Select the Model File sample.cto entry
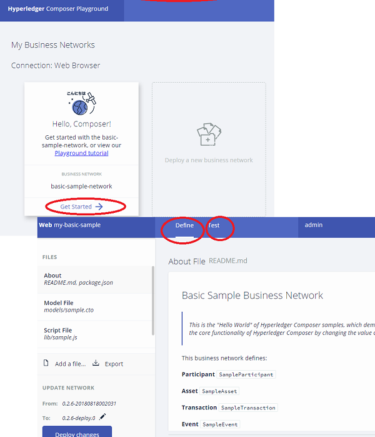 point(94,307)
